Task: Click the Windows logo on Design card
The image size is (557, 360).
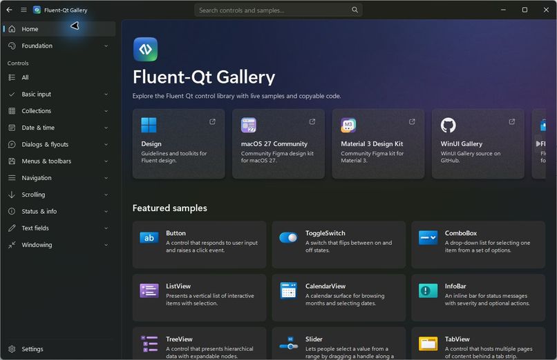Action: click(149, 125)
